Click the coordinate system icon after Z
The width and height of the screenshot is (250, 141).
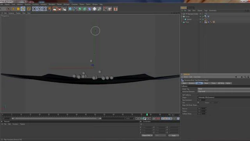click(x=49, y=9)
